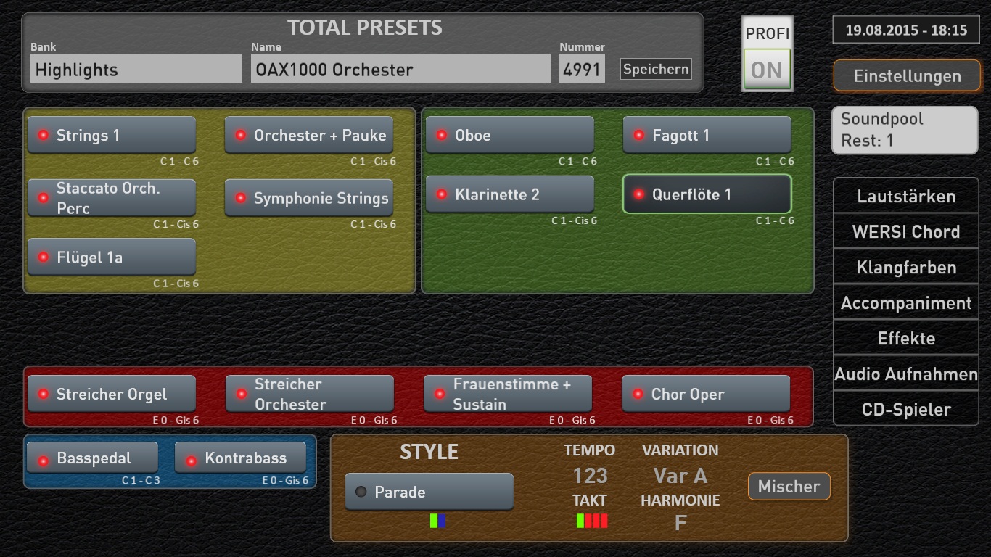
Task: Click the red indicator on Fagott 1
Action: click(x=638, y=135)
